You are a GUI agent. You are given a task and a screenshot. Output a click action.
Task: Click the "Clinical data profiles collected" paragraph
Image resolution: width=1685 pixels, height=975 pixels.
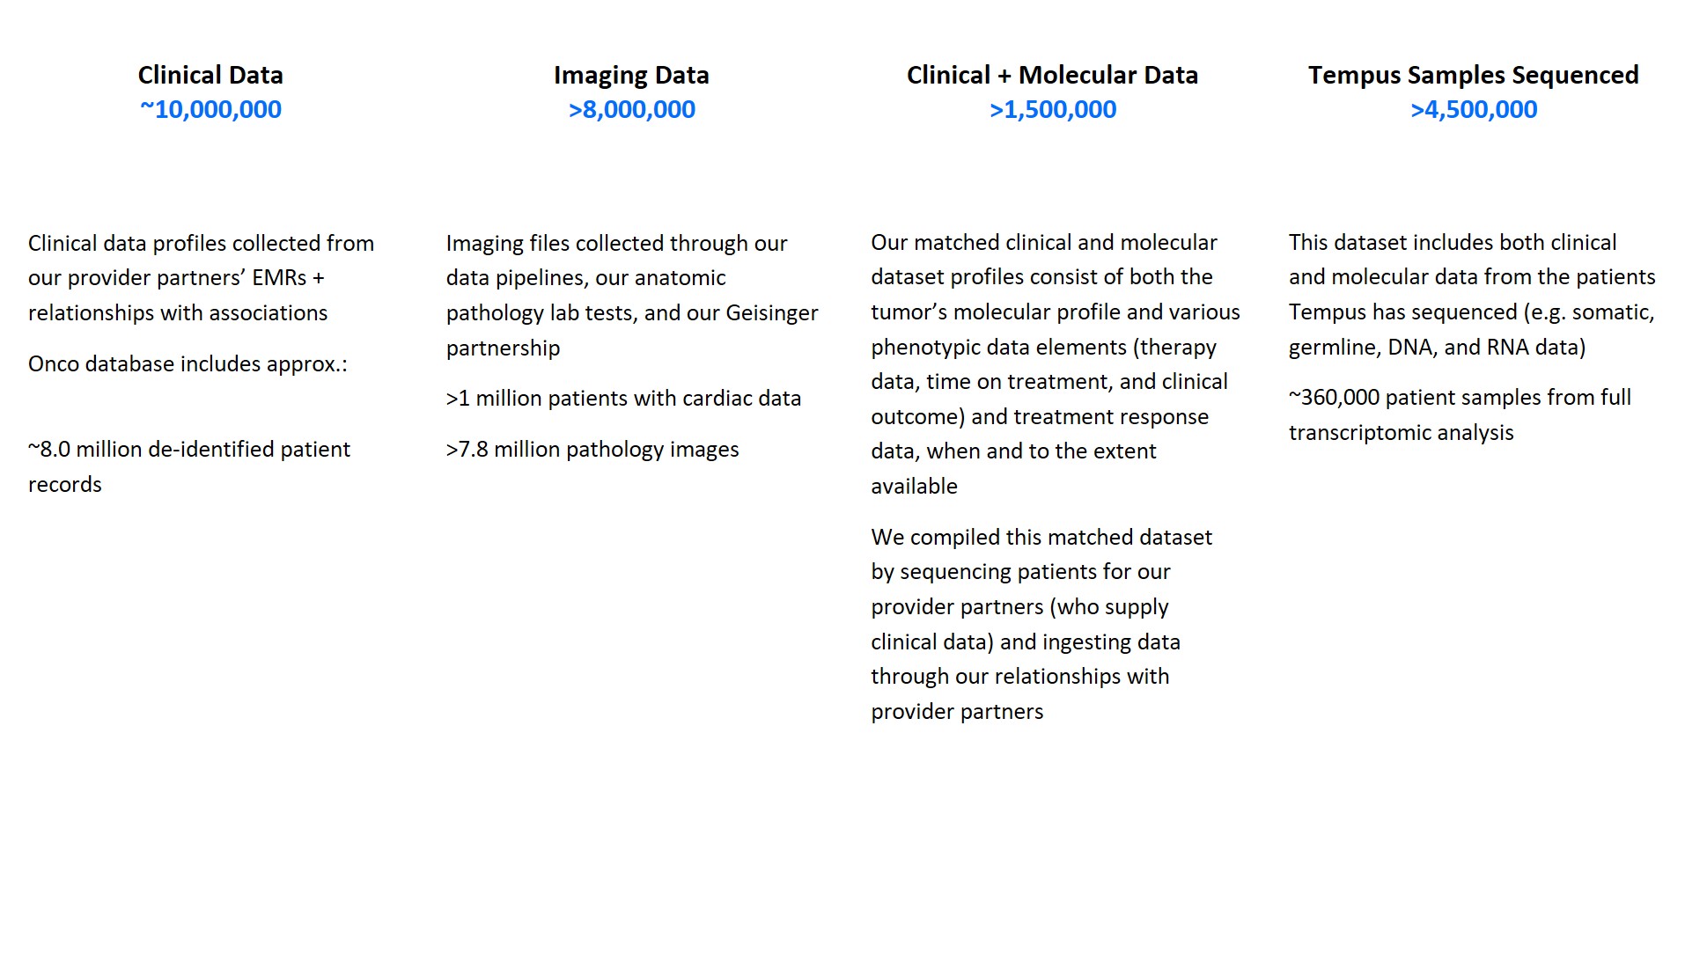(201, 278)
